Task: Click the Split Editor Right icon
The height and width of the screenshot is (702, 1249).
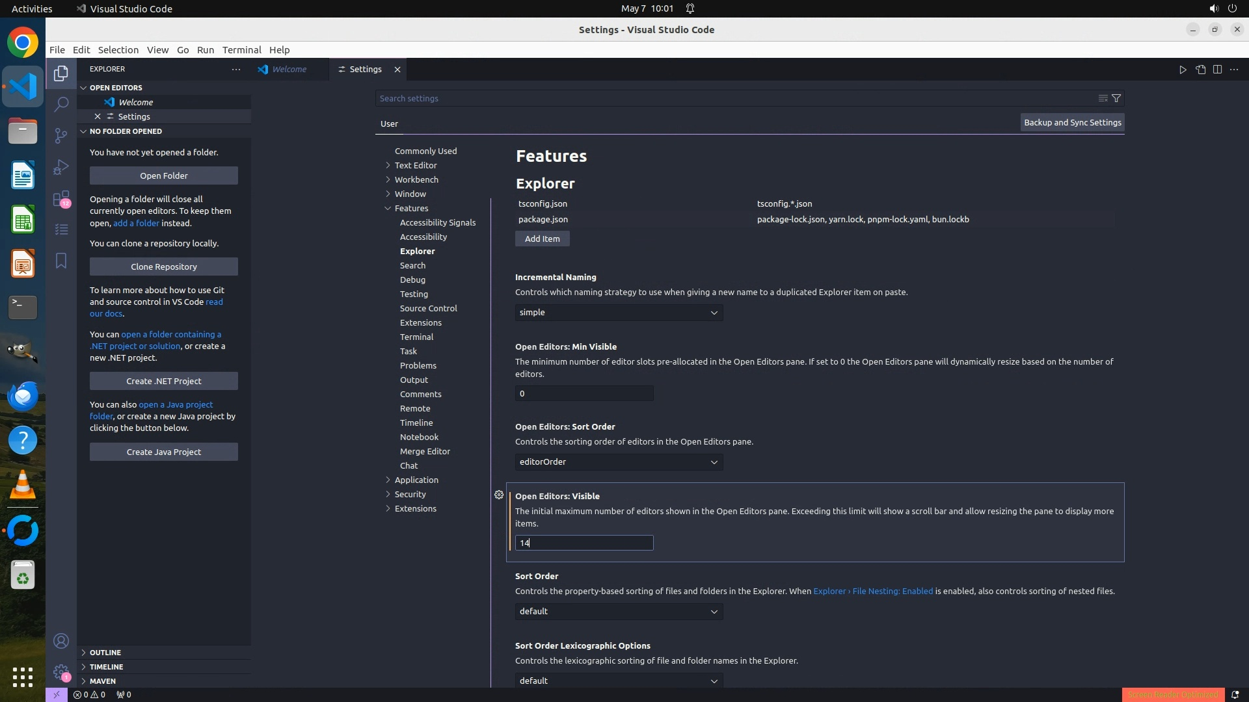Action: (x=1217, y=70)
